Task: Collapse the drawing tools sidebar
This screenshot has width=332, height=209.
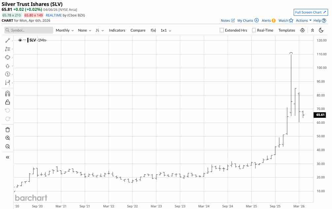Action: click(8, 157)
